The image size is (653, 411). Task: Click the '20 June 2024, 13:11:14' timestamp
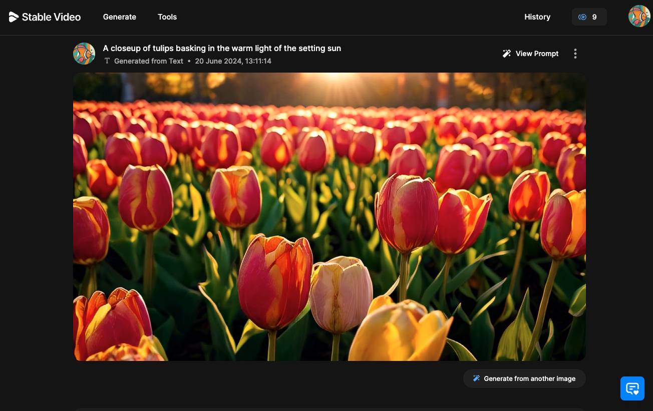[233, 61]
